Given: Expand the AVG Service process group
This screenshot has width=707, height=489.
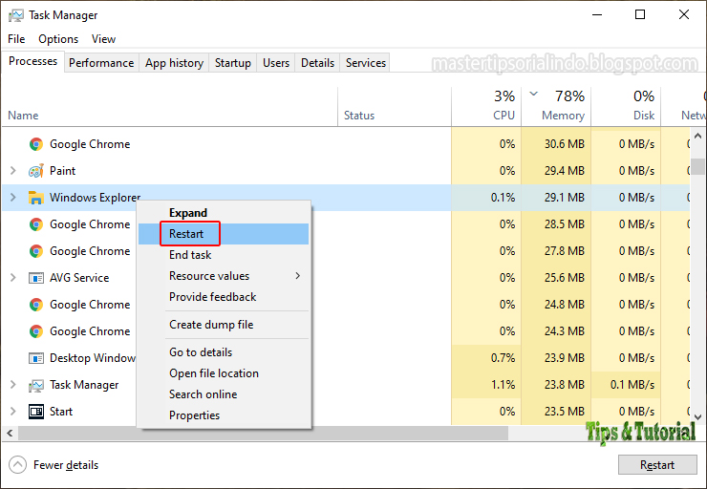Looking at the screenshot, I should [13, 278].
